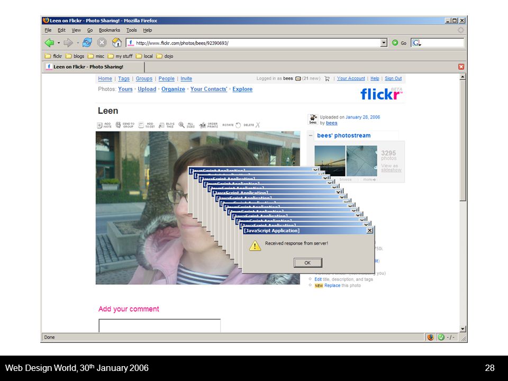
Task: Click the Forward arrow in the navigation toolbar
Action: pyautogui.click(x=68, y=43)
